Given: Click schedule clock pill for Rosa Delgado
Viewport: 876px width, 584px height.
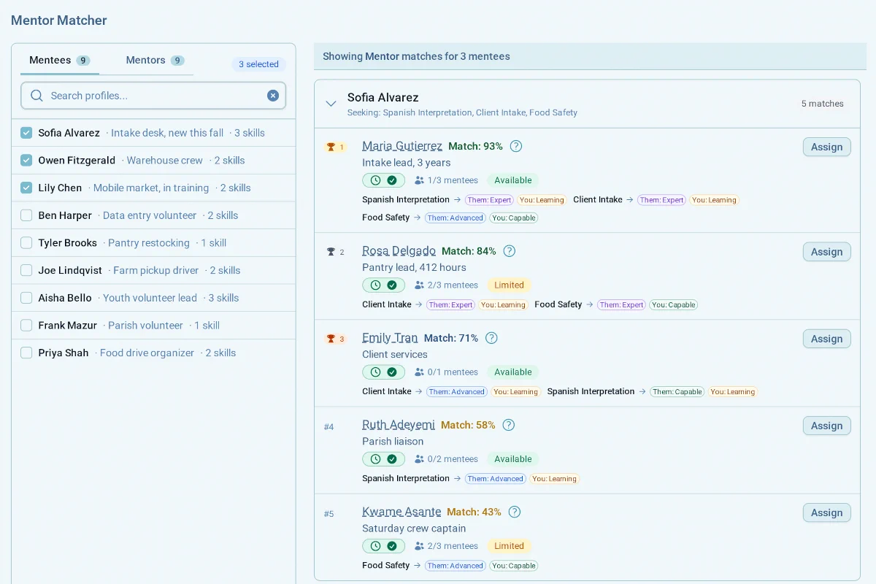Looking at the screenshot, I should pyautogui.click(x=384, y=285).
